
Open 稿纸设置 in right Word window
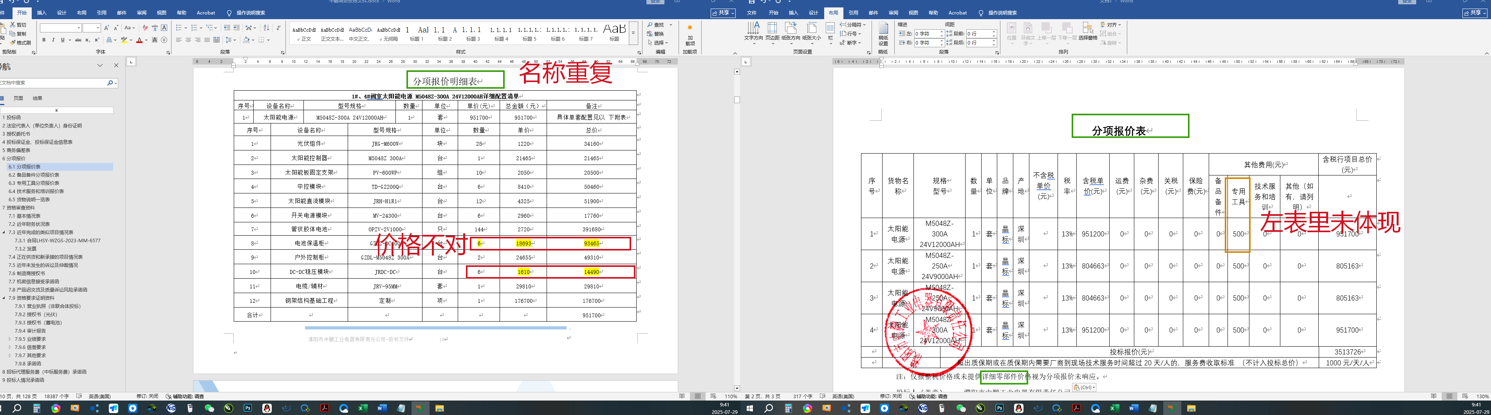point(883,34)
